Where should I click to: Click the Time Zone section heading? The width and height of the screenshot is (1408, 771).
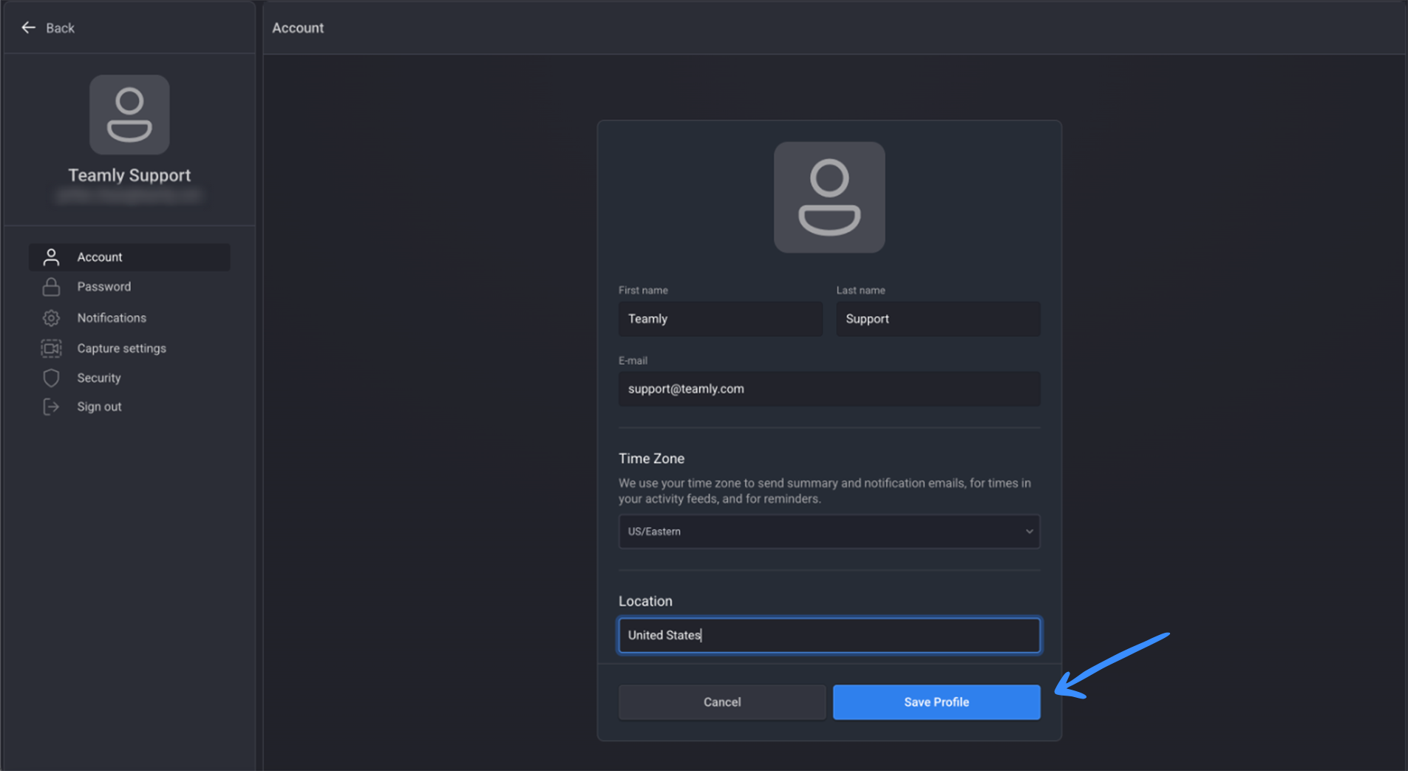click(x=651, y=458)
